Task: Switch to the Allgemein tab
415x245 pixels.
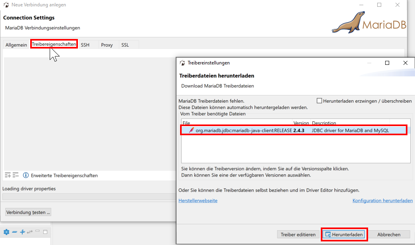Action: click(16, 45)
